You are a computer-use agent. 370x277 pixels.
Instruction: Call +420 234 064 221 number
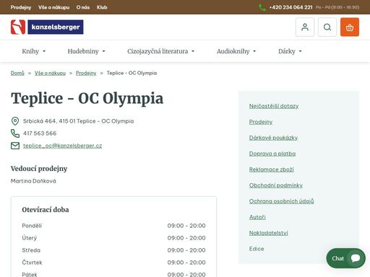coord(291,7)
